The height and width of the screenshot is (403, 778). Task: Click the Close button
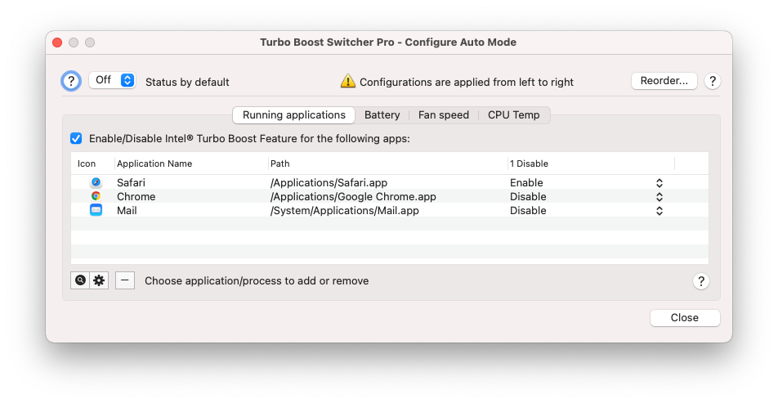point(685,318)
